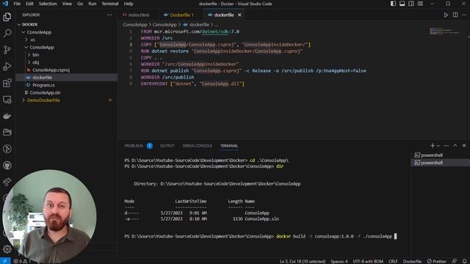Open the Remote Explorer view
This screenshot has width=470, height=264.
[x=7, y=100]
